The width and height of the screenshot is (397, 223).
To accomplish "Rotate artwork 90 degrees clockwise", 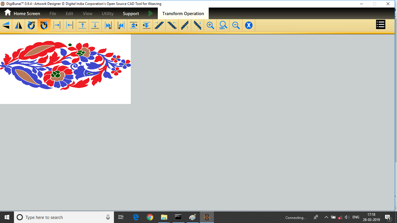I will (x=31, y=25).
